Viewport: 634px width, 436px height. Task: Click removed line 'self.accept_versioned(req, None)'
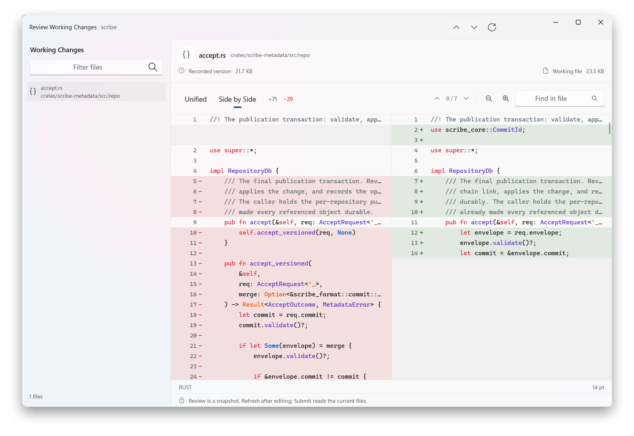coord(281,233)
